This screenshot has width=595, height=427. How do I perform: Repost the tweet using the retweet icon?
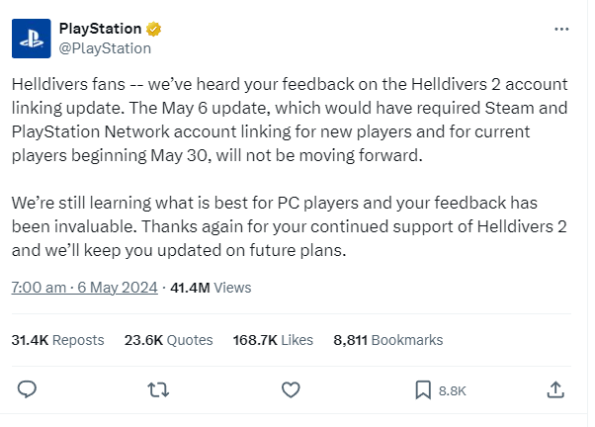[158, 389]
